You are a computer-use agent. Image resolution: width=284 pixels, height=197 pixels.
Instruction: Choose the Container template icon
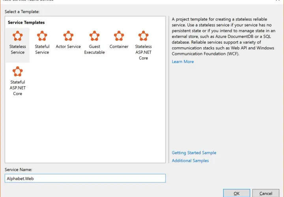coord(119,36)
